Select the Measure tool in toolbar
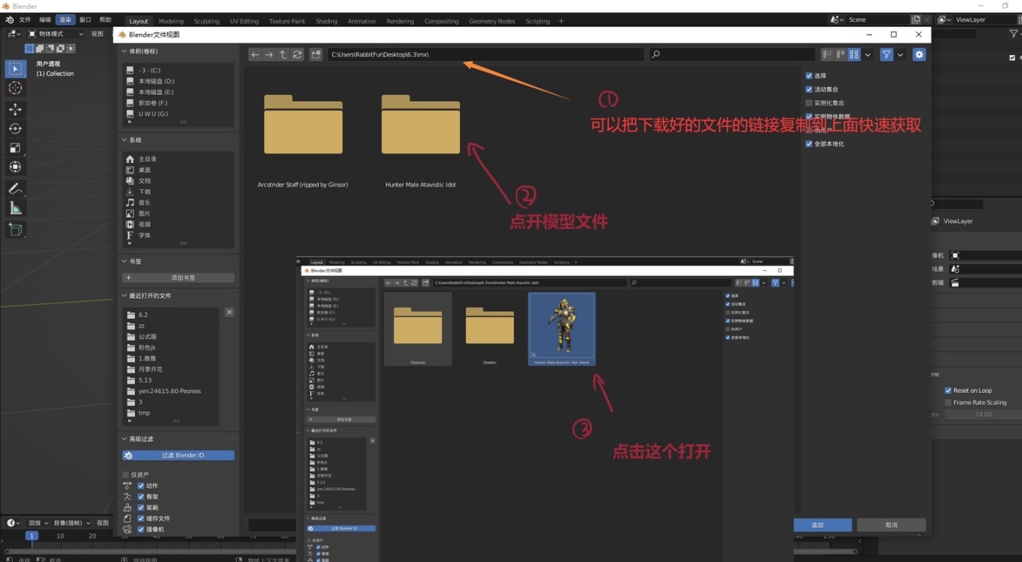The height and width of the screenshot is (562, 1022). coord(15,208)
